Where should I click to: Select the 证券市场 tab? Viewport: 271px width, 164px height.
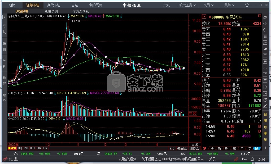point(33,5)
